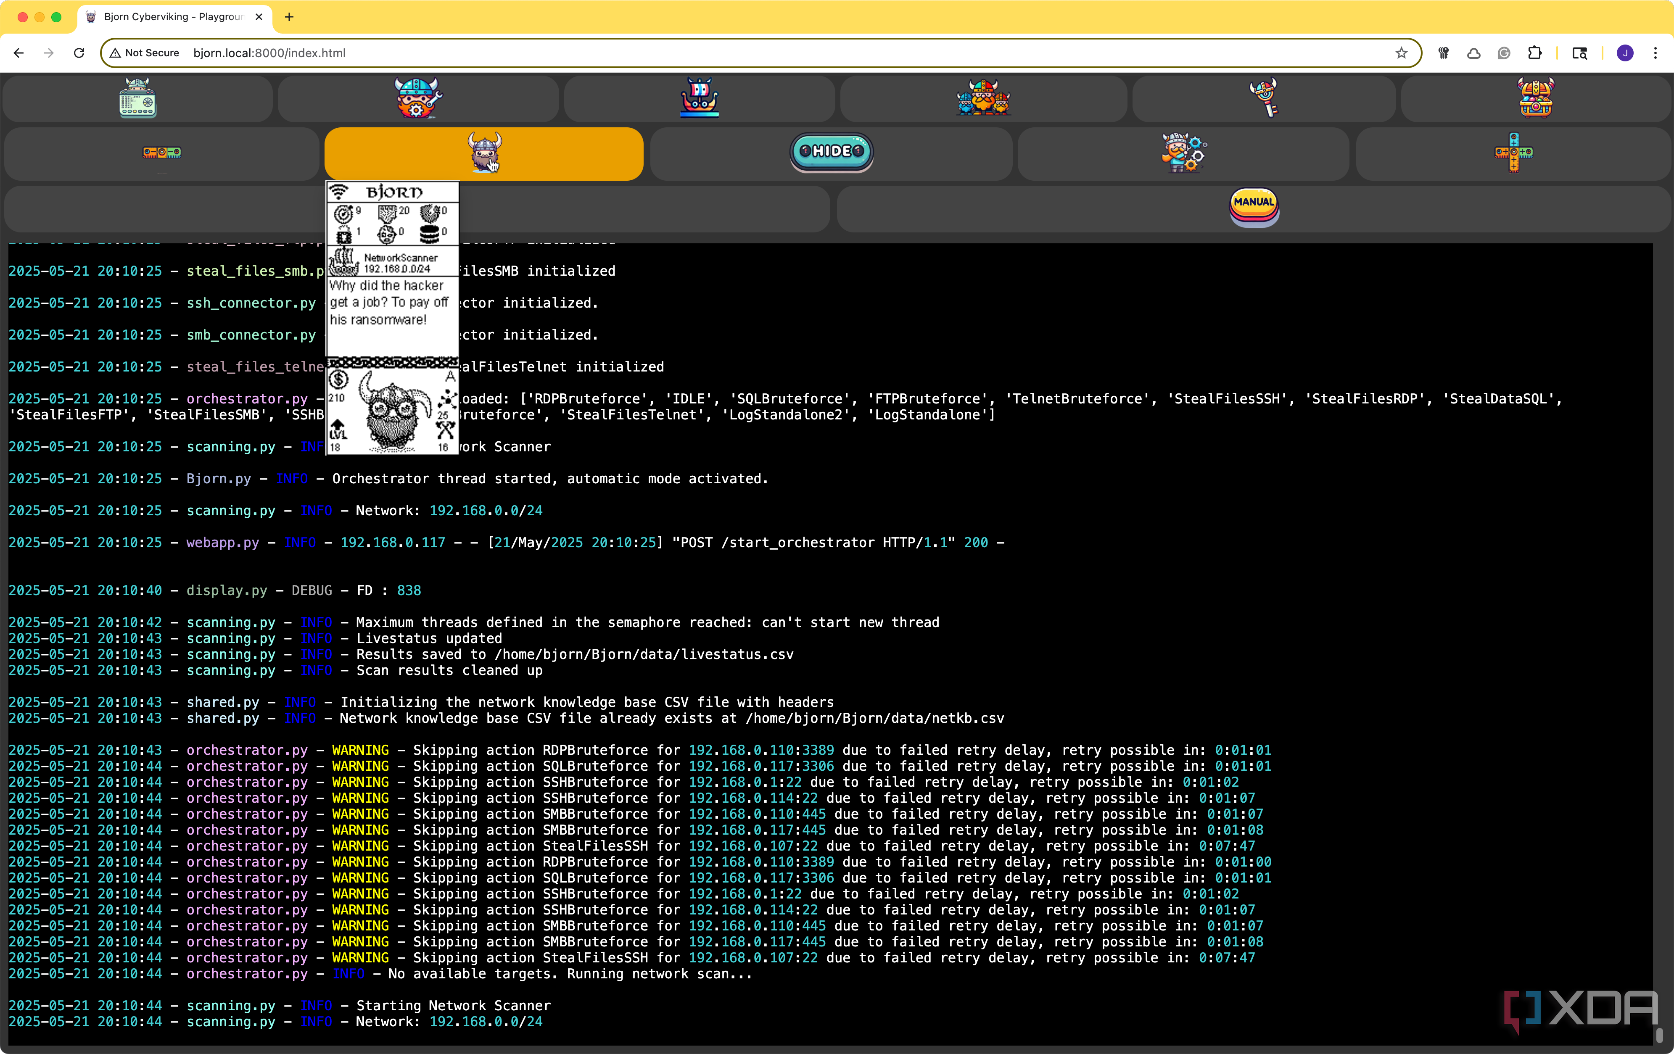
Task: Toggle the Bjorn live display viking button
Action: pyautogui.click(x=484, y=153)
